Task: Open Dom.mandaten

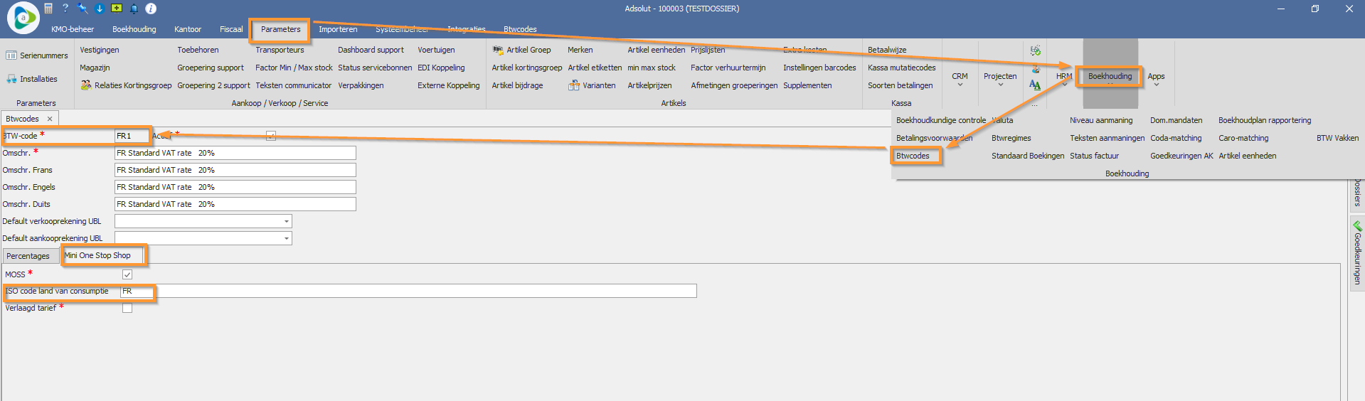Action: 1176,120
